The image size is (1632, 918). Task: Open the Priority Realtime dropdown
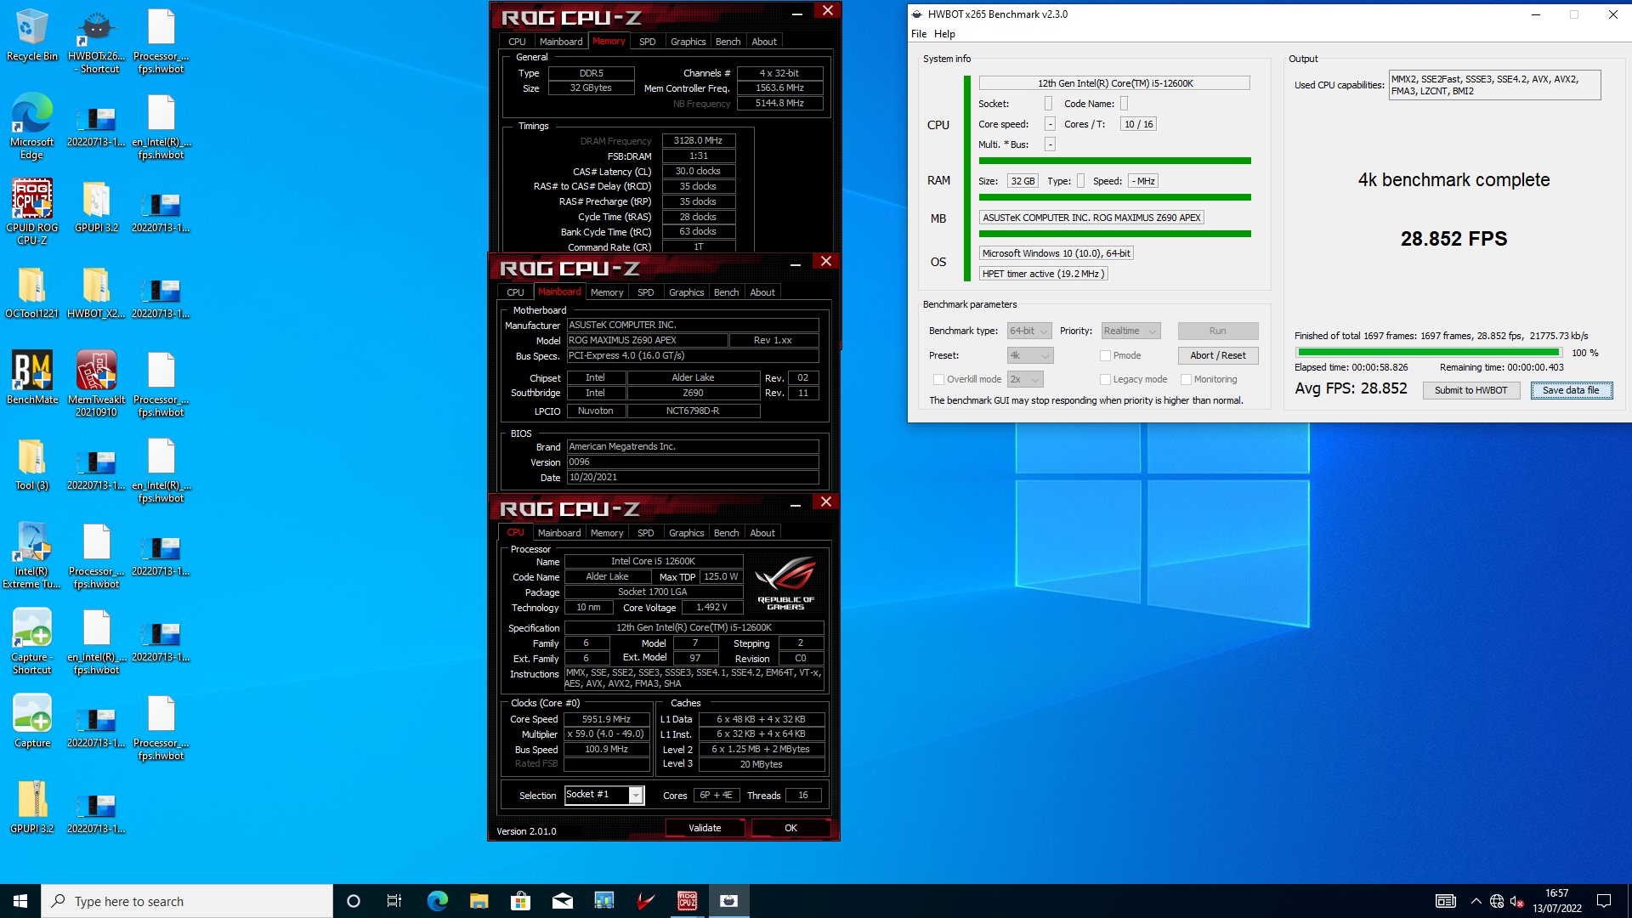[1130, 331]
